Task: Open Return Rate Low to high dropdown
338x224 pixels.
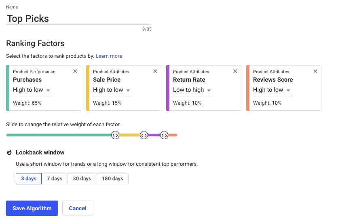Action: point(192,90)
